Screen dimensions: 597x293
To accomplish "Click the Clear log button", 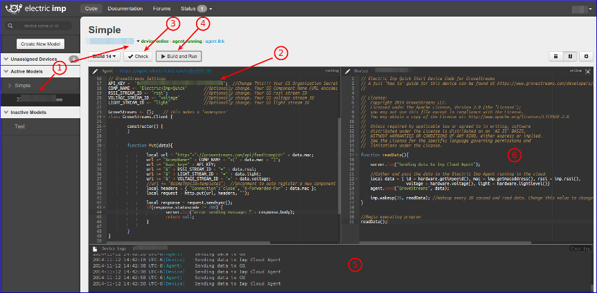I will [x=580, y=247].
